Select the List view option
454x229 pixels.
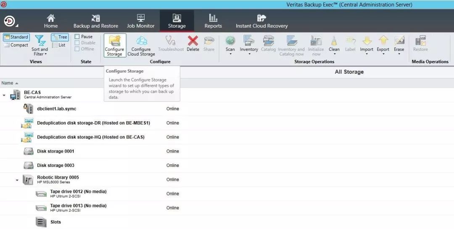(59, 45)
